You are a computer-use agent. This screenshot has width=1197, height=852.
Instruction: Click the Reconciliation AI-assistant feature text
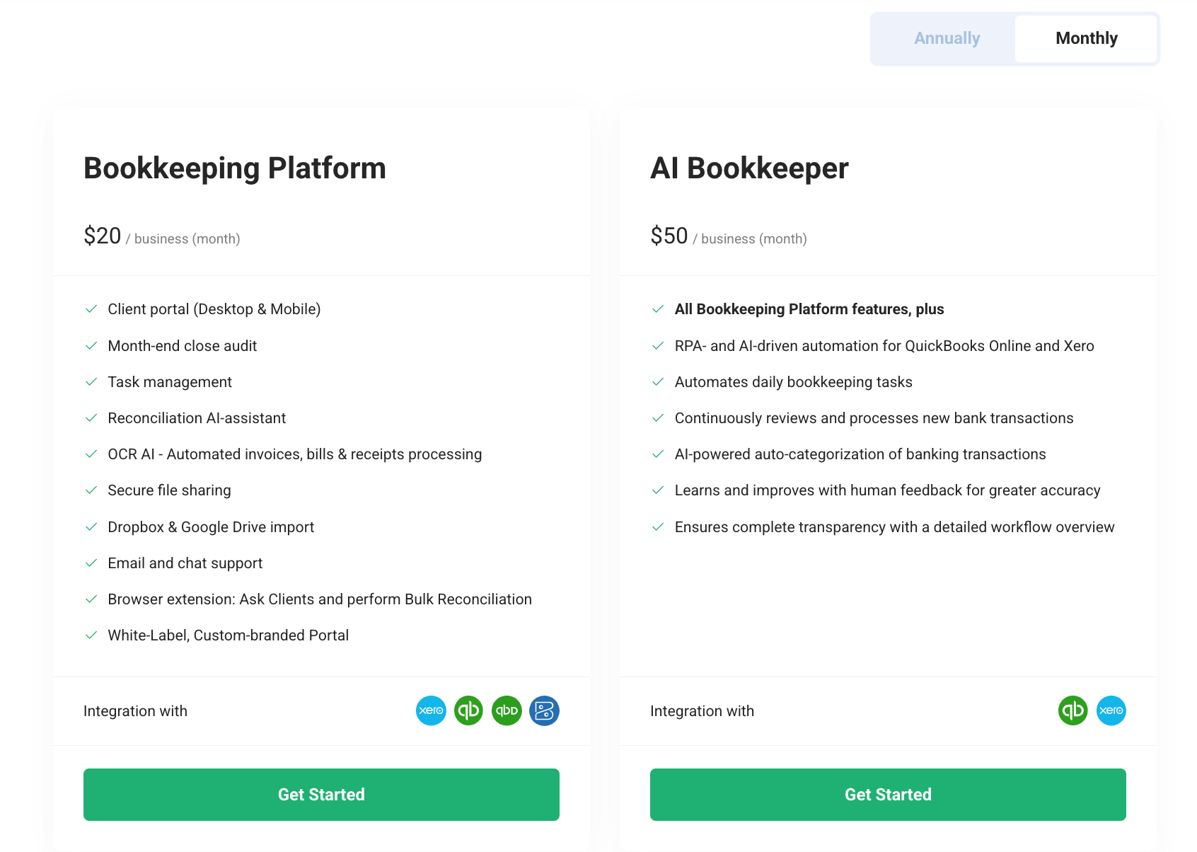point(197,418)
